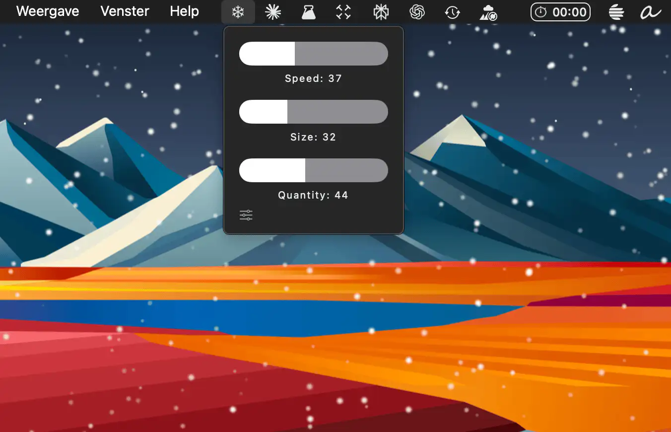Open the sliders settings icon in the snow panel

(x=246, y=215)
